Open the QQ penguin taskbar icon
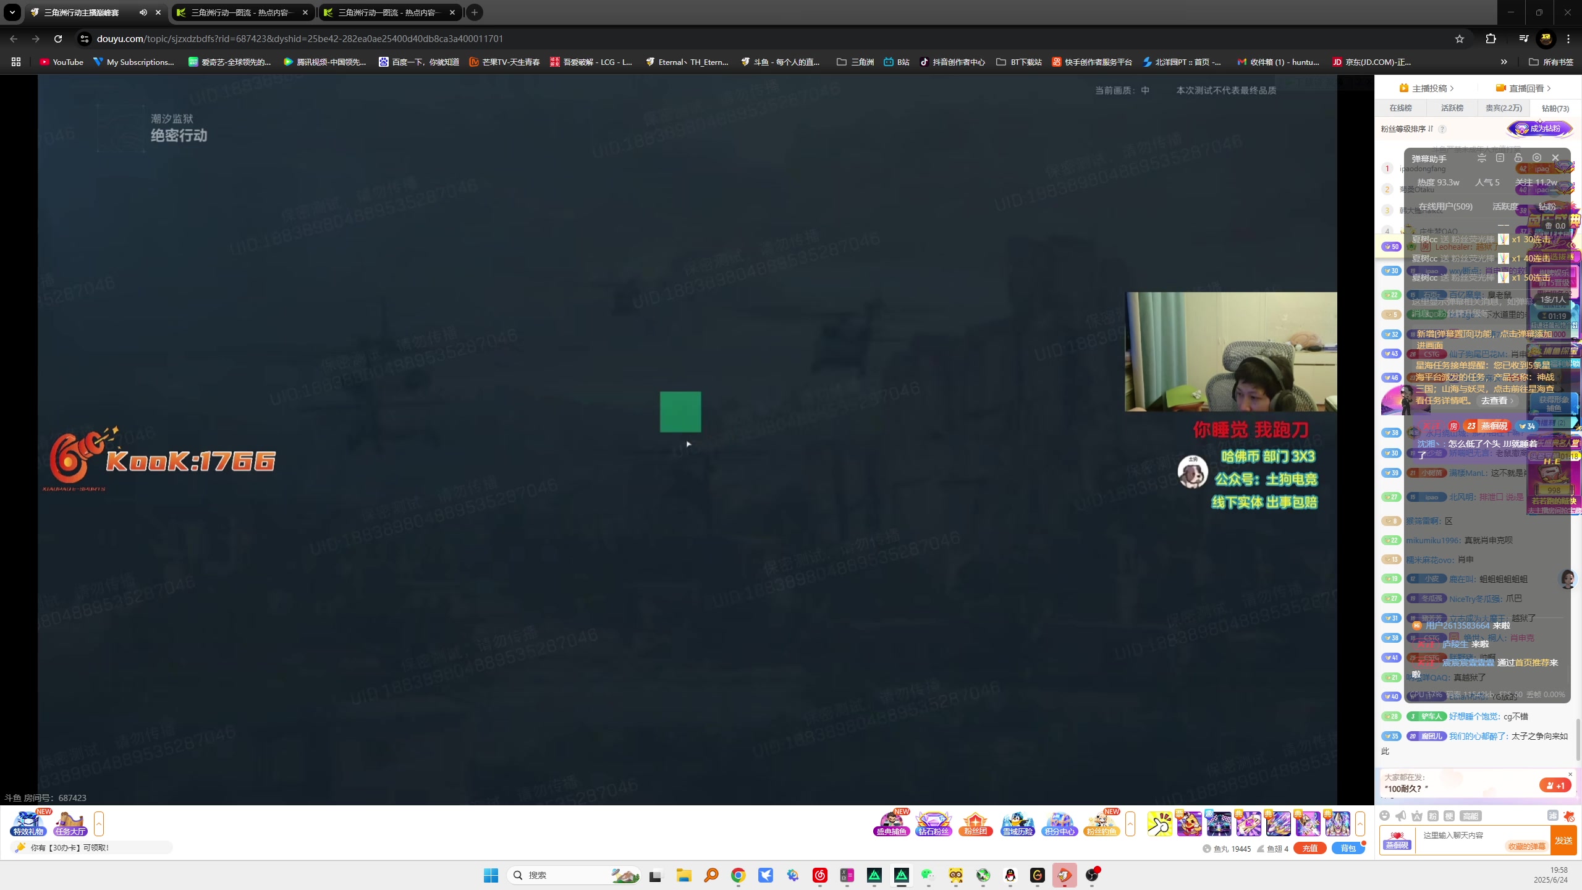 coord(1010,875)
